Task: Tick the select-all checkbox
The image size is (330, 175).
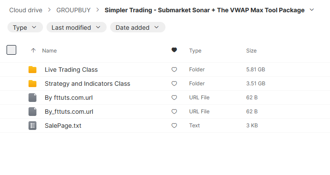Action: coord(11,50)
